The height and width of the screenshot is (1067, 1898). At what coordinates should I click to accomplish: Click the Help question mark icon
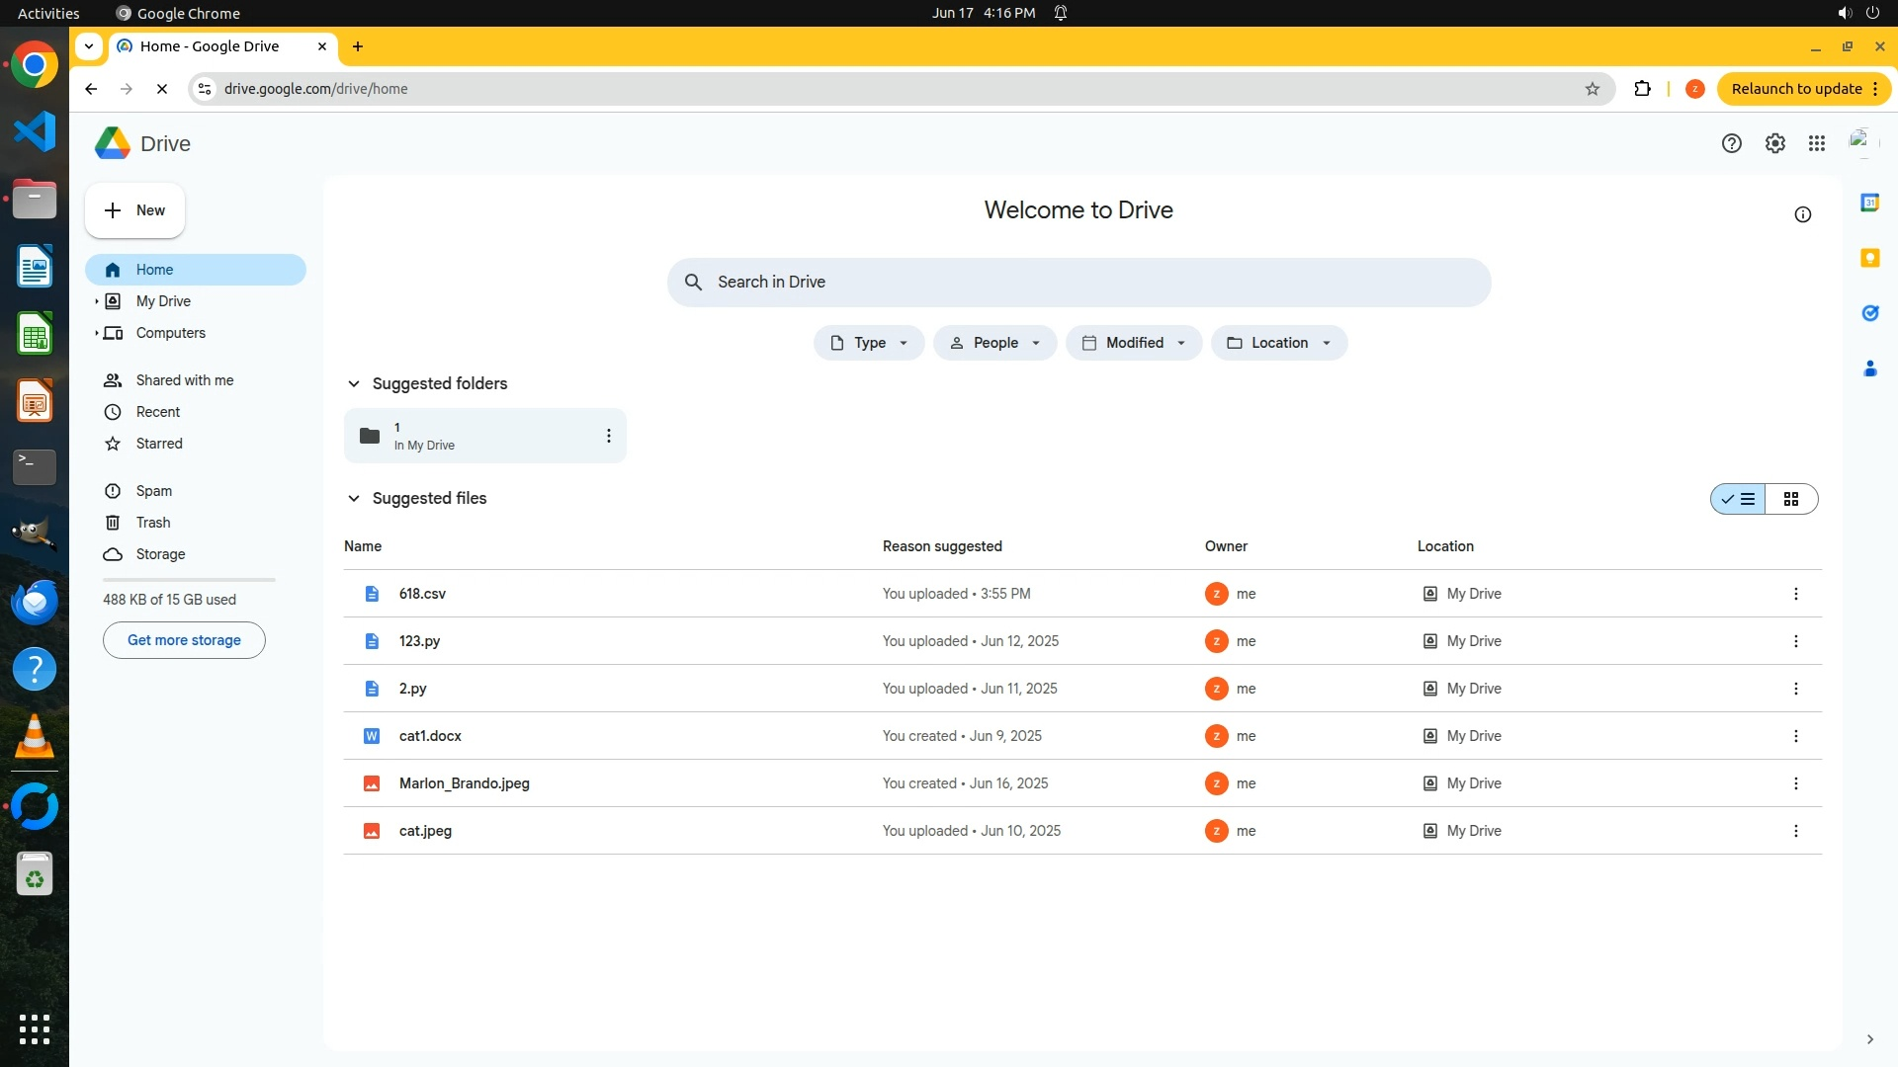(1732, 144)
